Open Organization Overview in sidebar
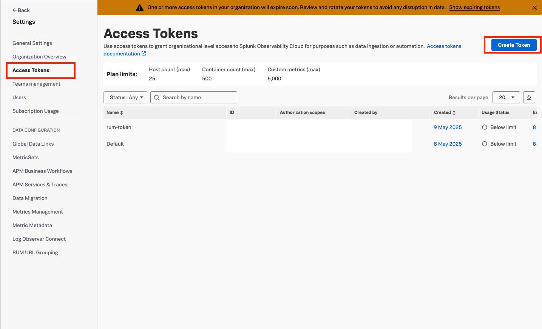542x329 pixels. [x=39, y=57]
